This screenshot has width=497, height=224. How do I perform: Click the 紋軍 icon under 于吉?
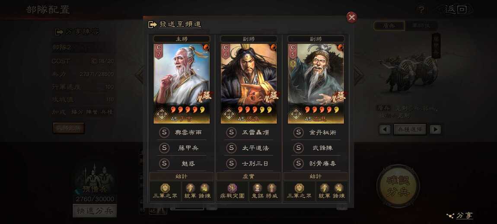190,188
